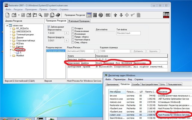Image resolution: width=192 pixels, height=120 pixels.
Task: Toggle the Заблокироват checkbox
Action: 49,27
